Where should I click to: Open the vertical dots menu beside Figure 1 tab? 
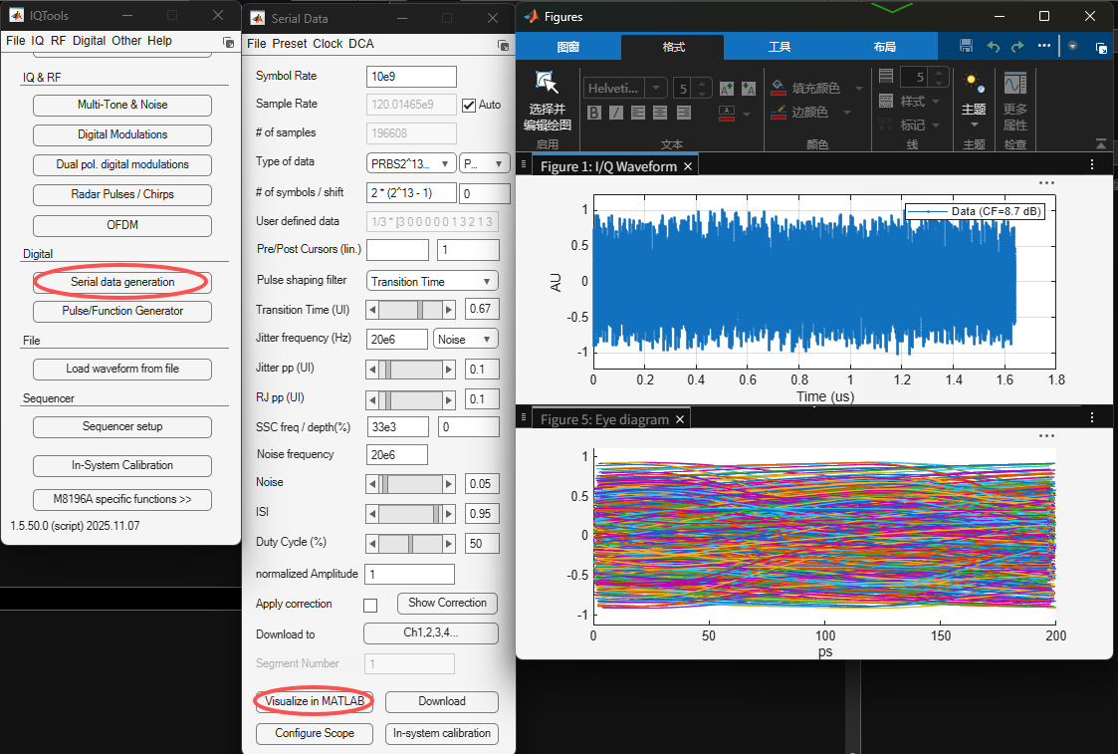point(1092,164)
